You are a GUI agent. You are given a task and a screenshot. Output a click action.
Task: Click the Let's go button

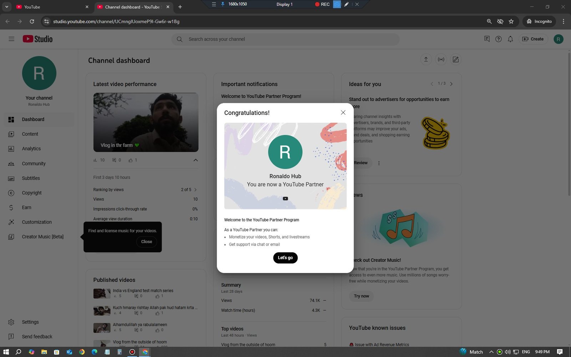(285, 258)
